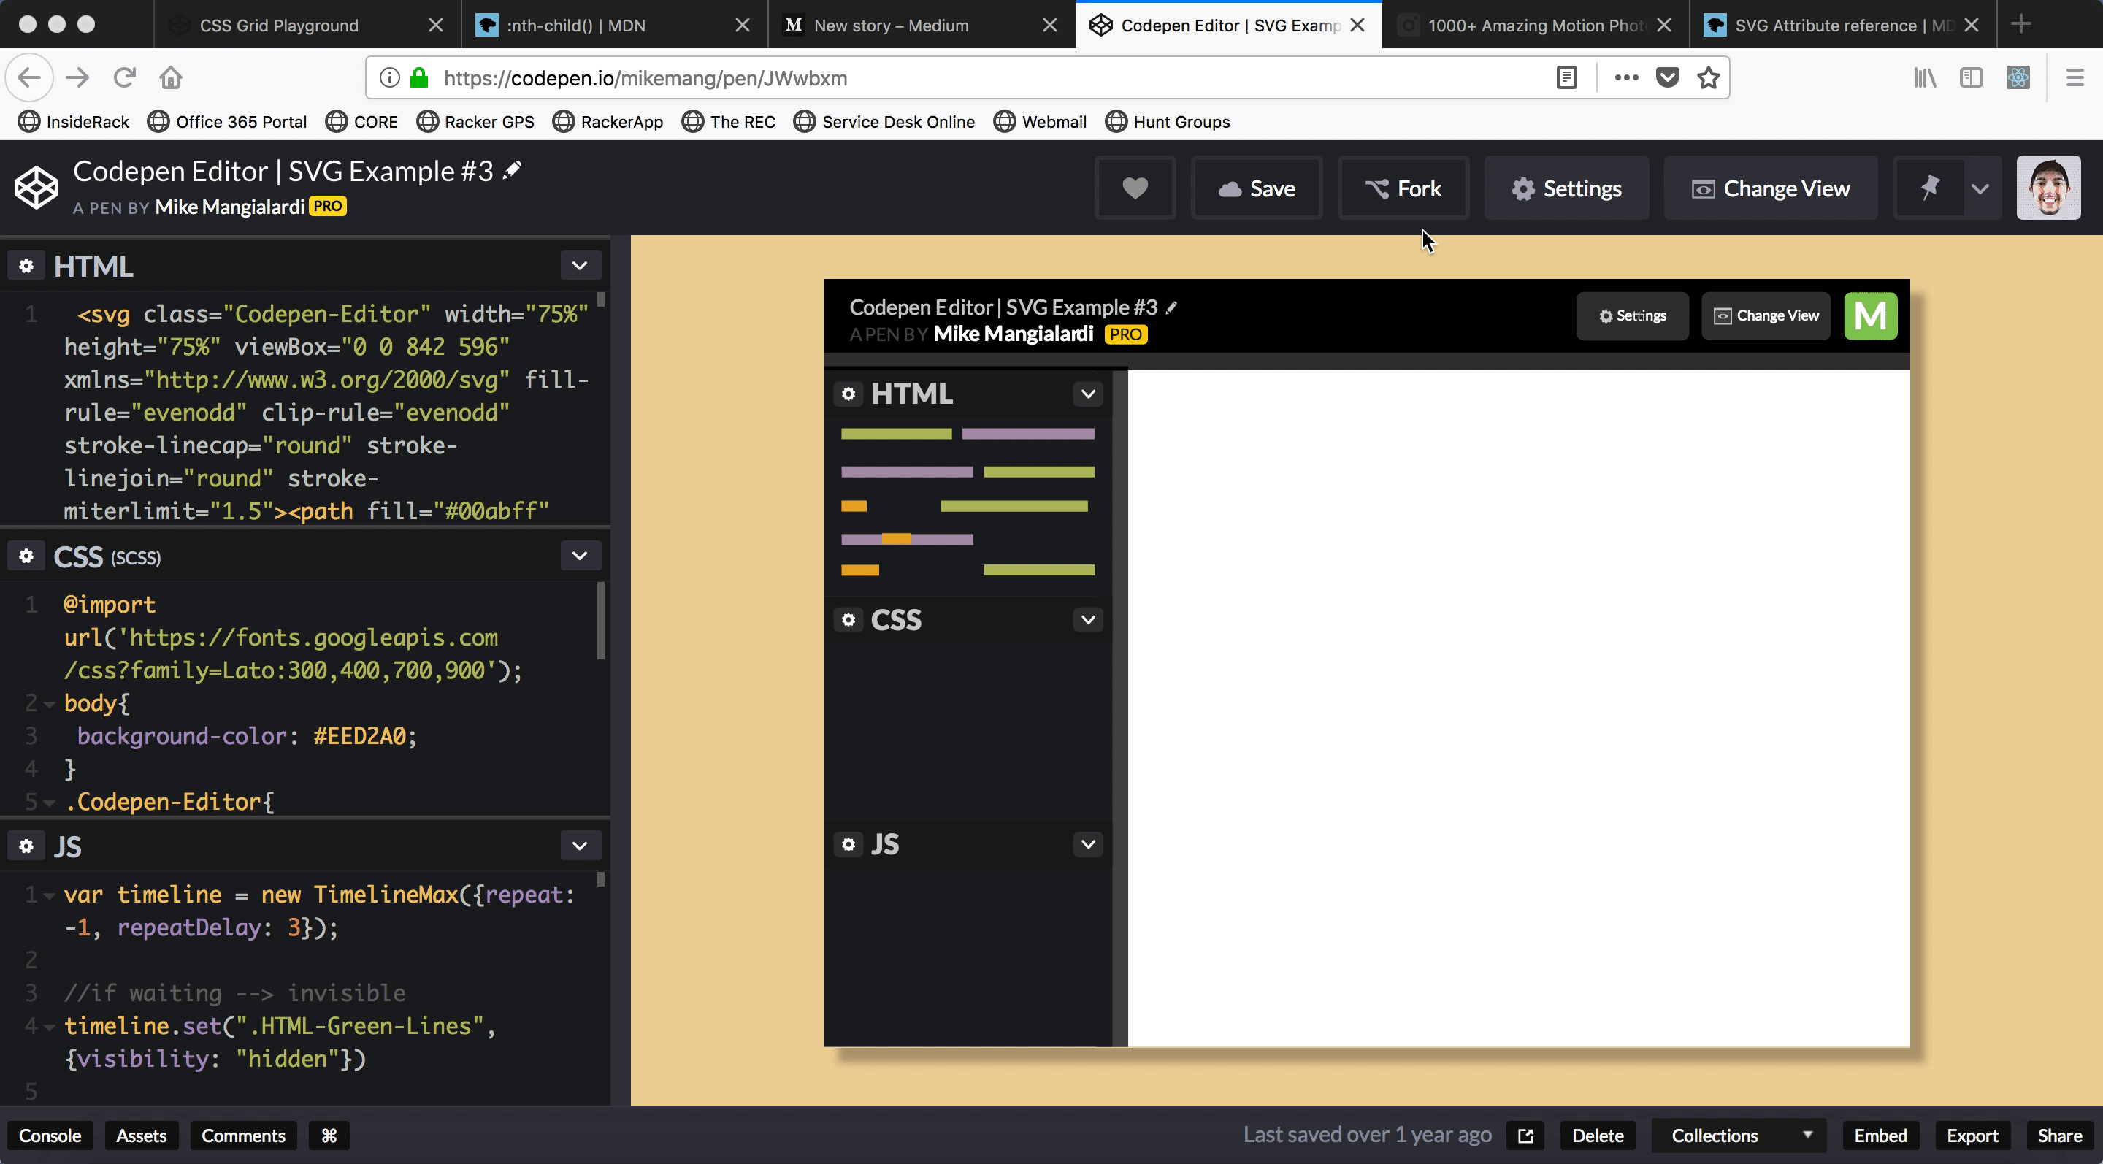Click the heart/like icon on CodePen
2103x1164 pixels.
[1135, 188]
